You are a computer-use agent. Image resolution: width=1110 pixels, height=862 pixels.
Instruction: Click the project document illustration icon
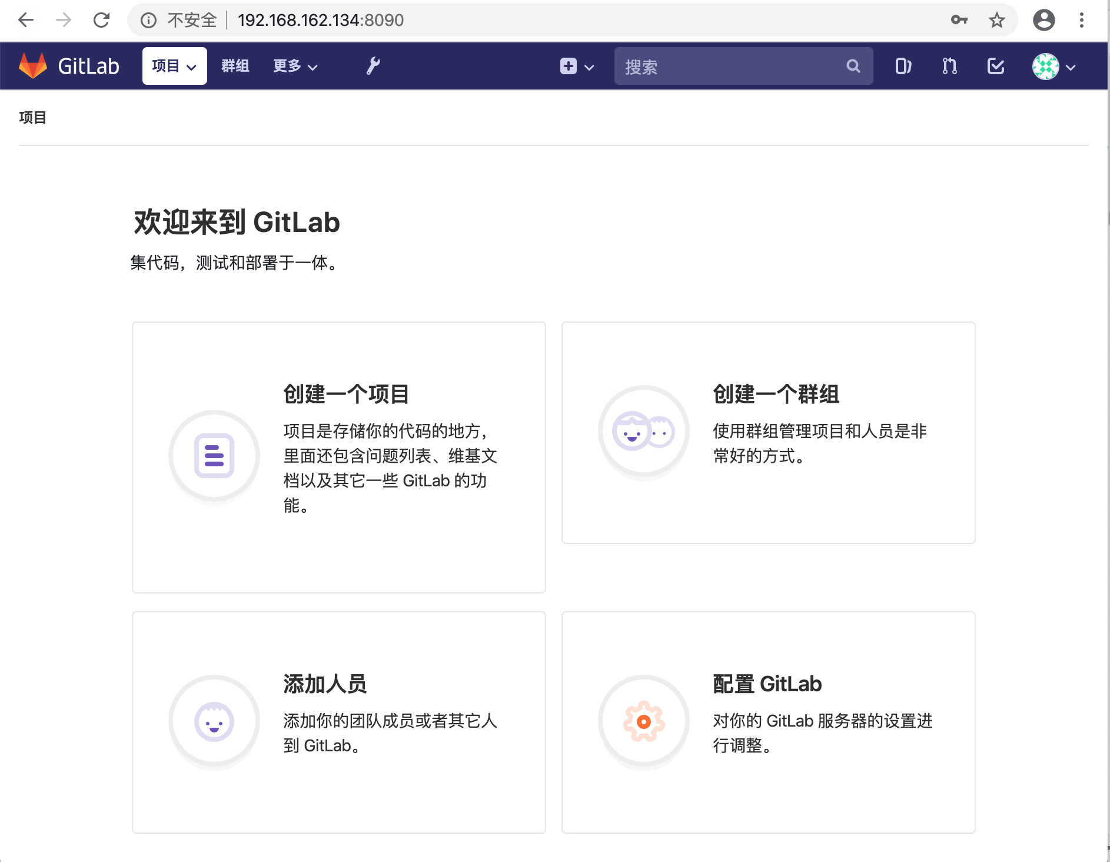click(x=214, y=455)
